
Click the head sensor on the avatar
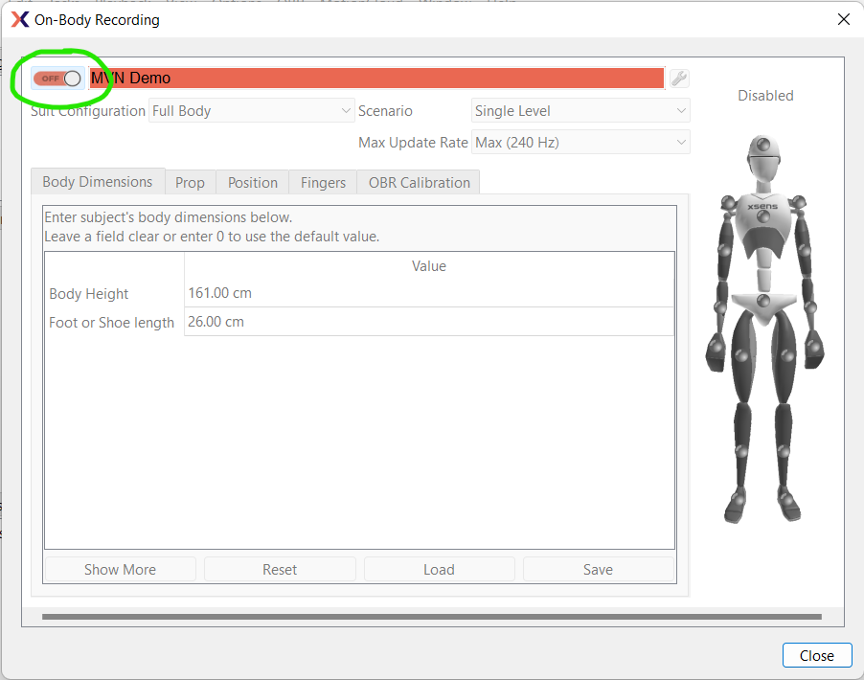[x=763, y=146]
